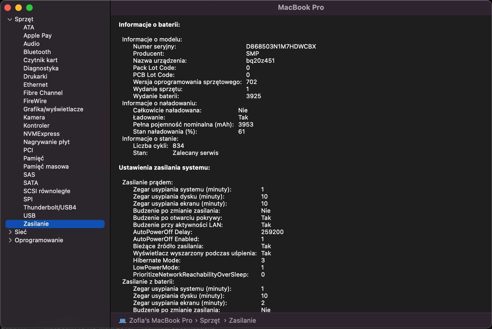
Task: Click device name value bq20z451
Action: 260,61
